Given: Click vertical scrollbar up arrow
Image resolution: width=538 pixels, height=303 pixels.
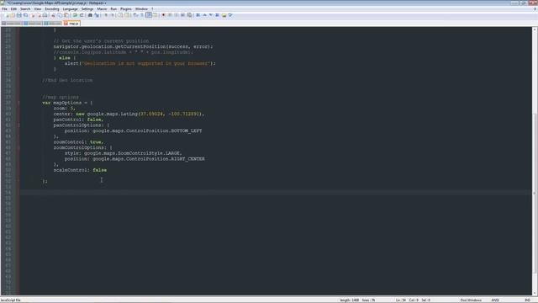Looking at the screenshot, I should point(535,30).
